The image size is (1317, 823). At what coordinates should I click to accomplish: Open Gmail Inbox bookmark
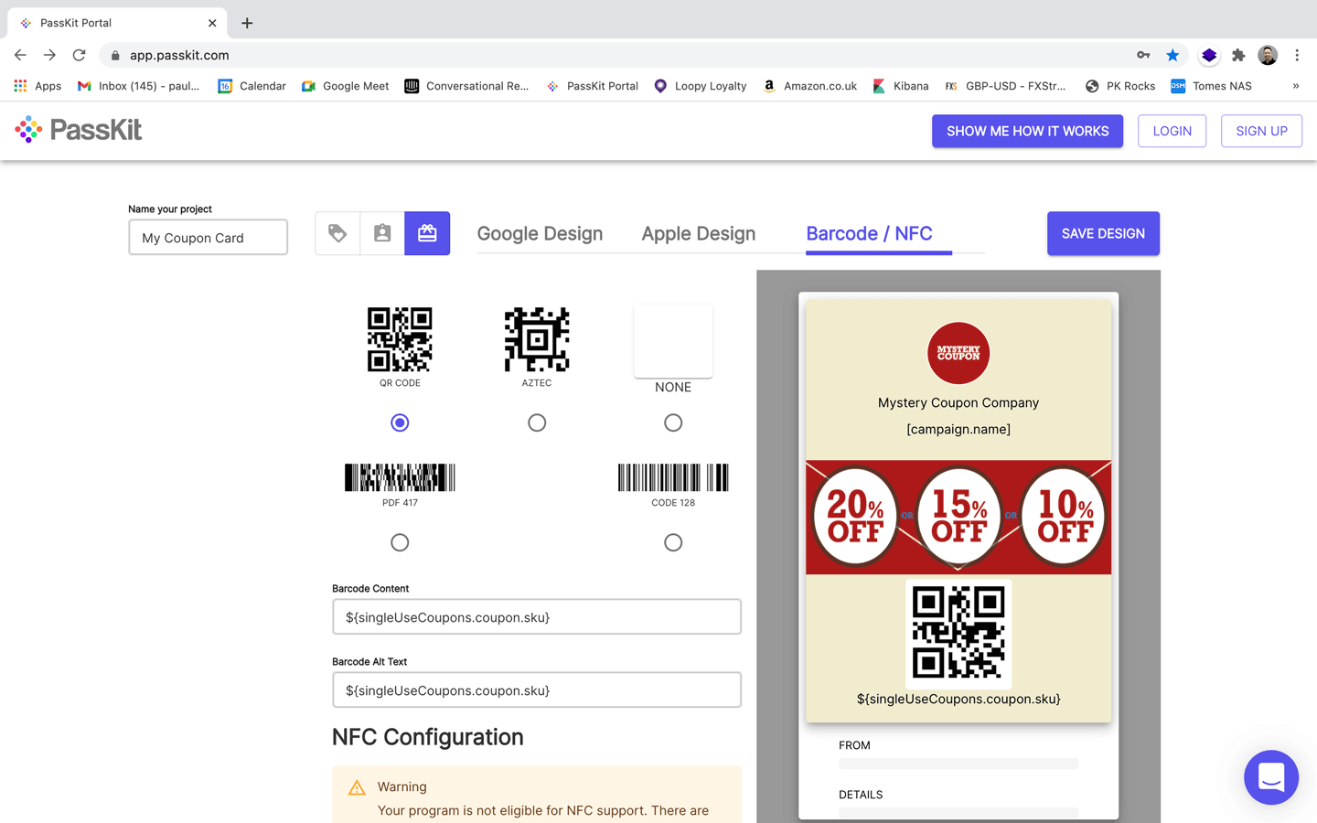[138, 86]
